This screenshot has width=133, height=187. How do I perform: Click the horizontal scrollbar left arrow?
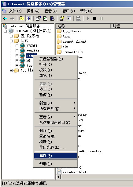point(58,177)
